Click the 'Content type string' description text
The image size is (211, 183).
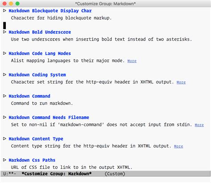91,146
